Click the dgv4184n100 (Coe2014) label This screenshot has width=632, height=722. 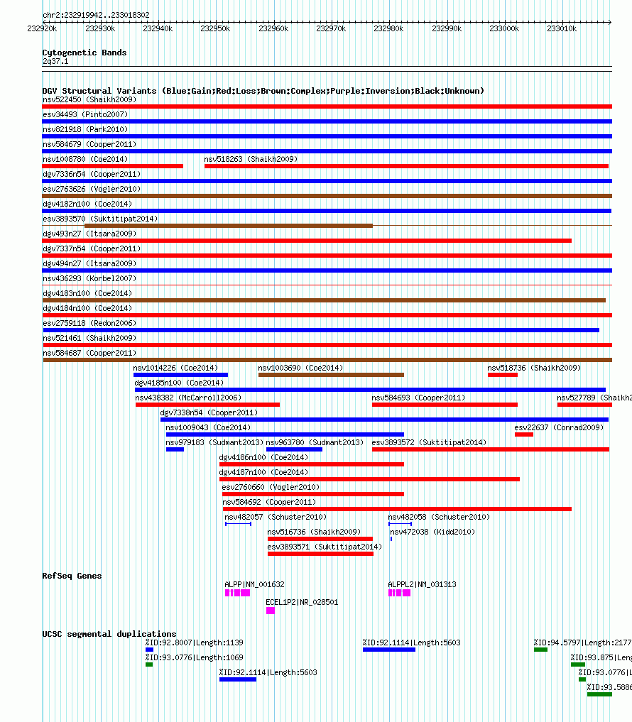(87, 308)
